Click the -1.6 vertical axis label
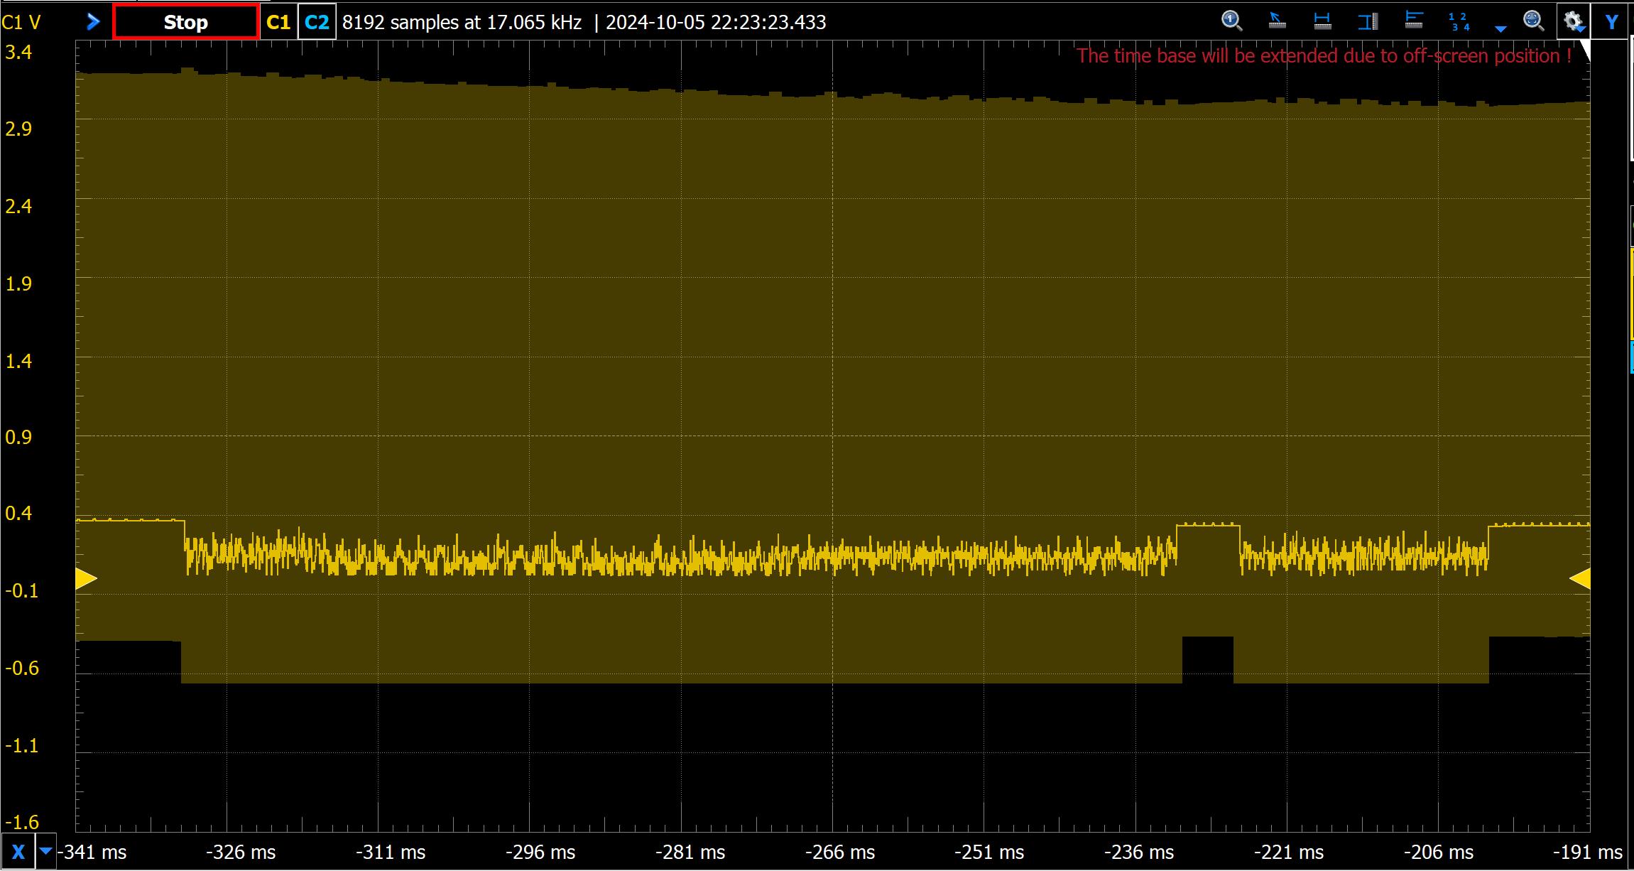 [21, 823]
